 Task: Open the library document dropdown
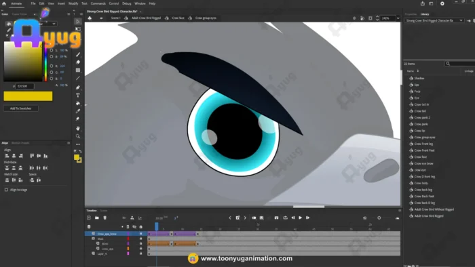click(435, 20)
